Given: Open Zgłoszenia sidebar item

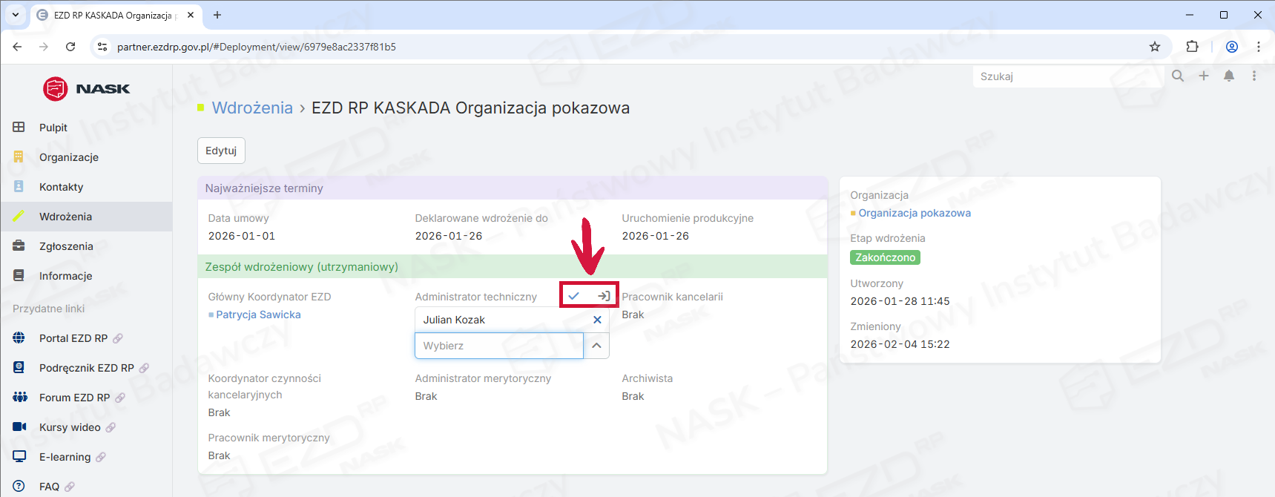Looking at the screenshot, I should [66, 246].
